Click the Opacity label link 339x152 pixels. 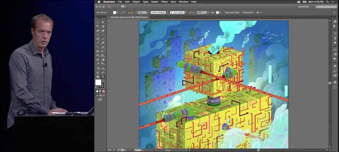tap(192, 13)
